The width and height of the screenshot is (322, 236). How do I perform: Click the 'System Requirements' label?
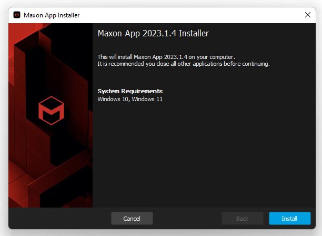[x=130, y=91]
